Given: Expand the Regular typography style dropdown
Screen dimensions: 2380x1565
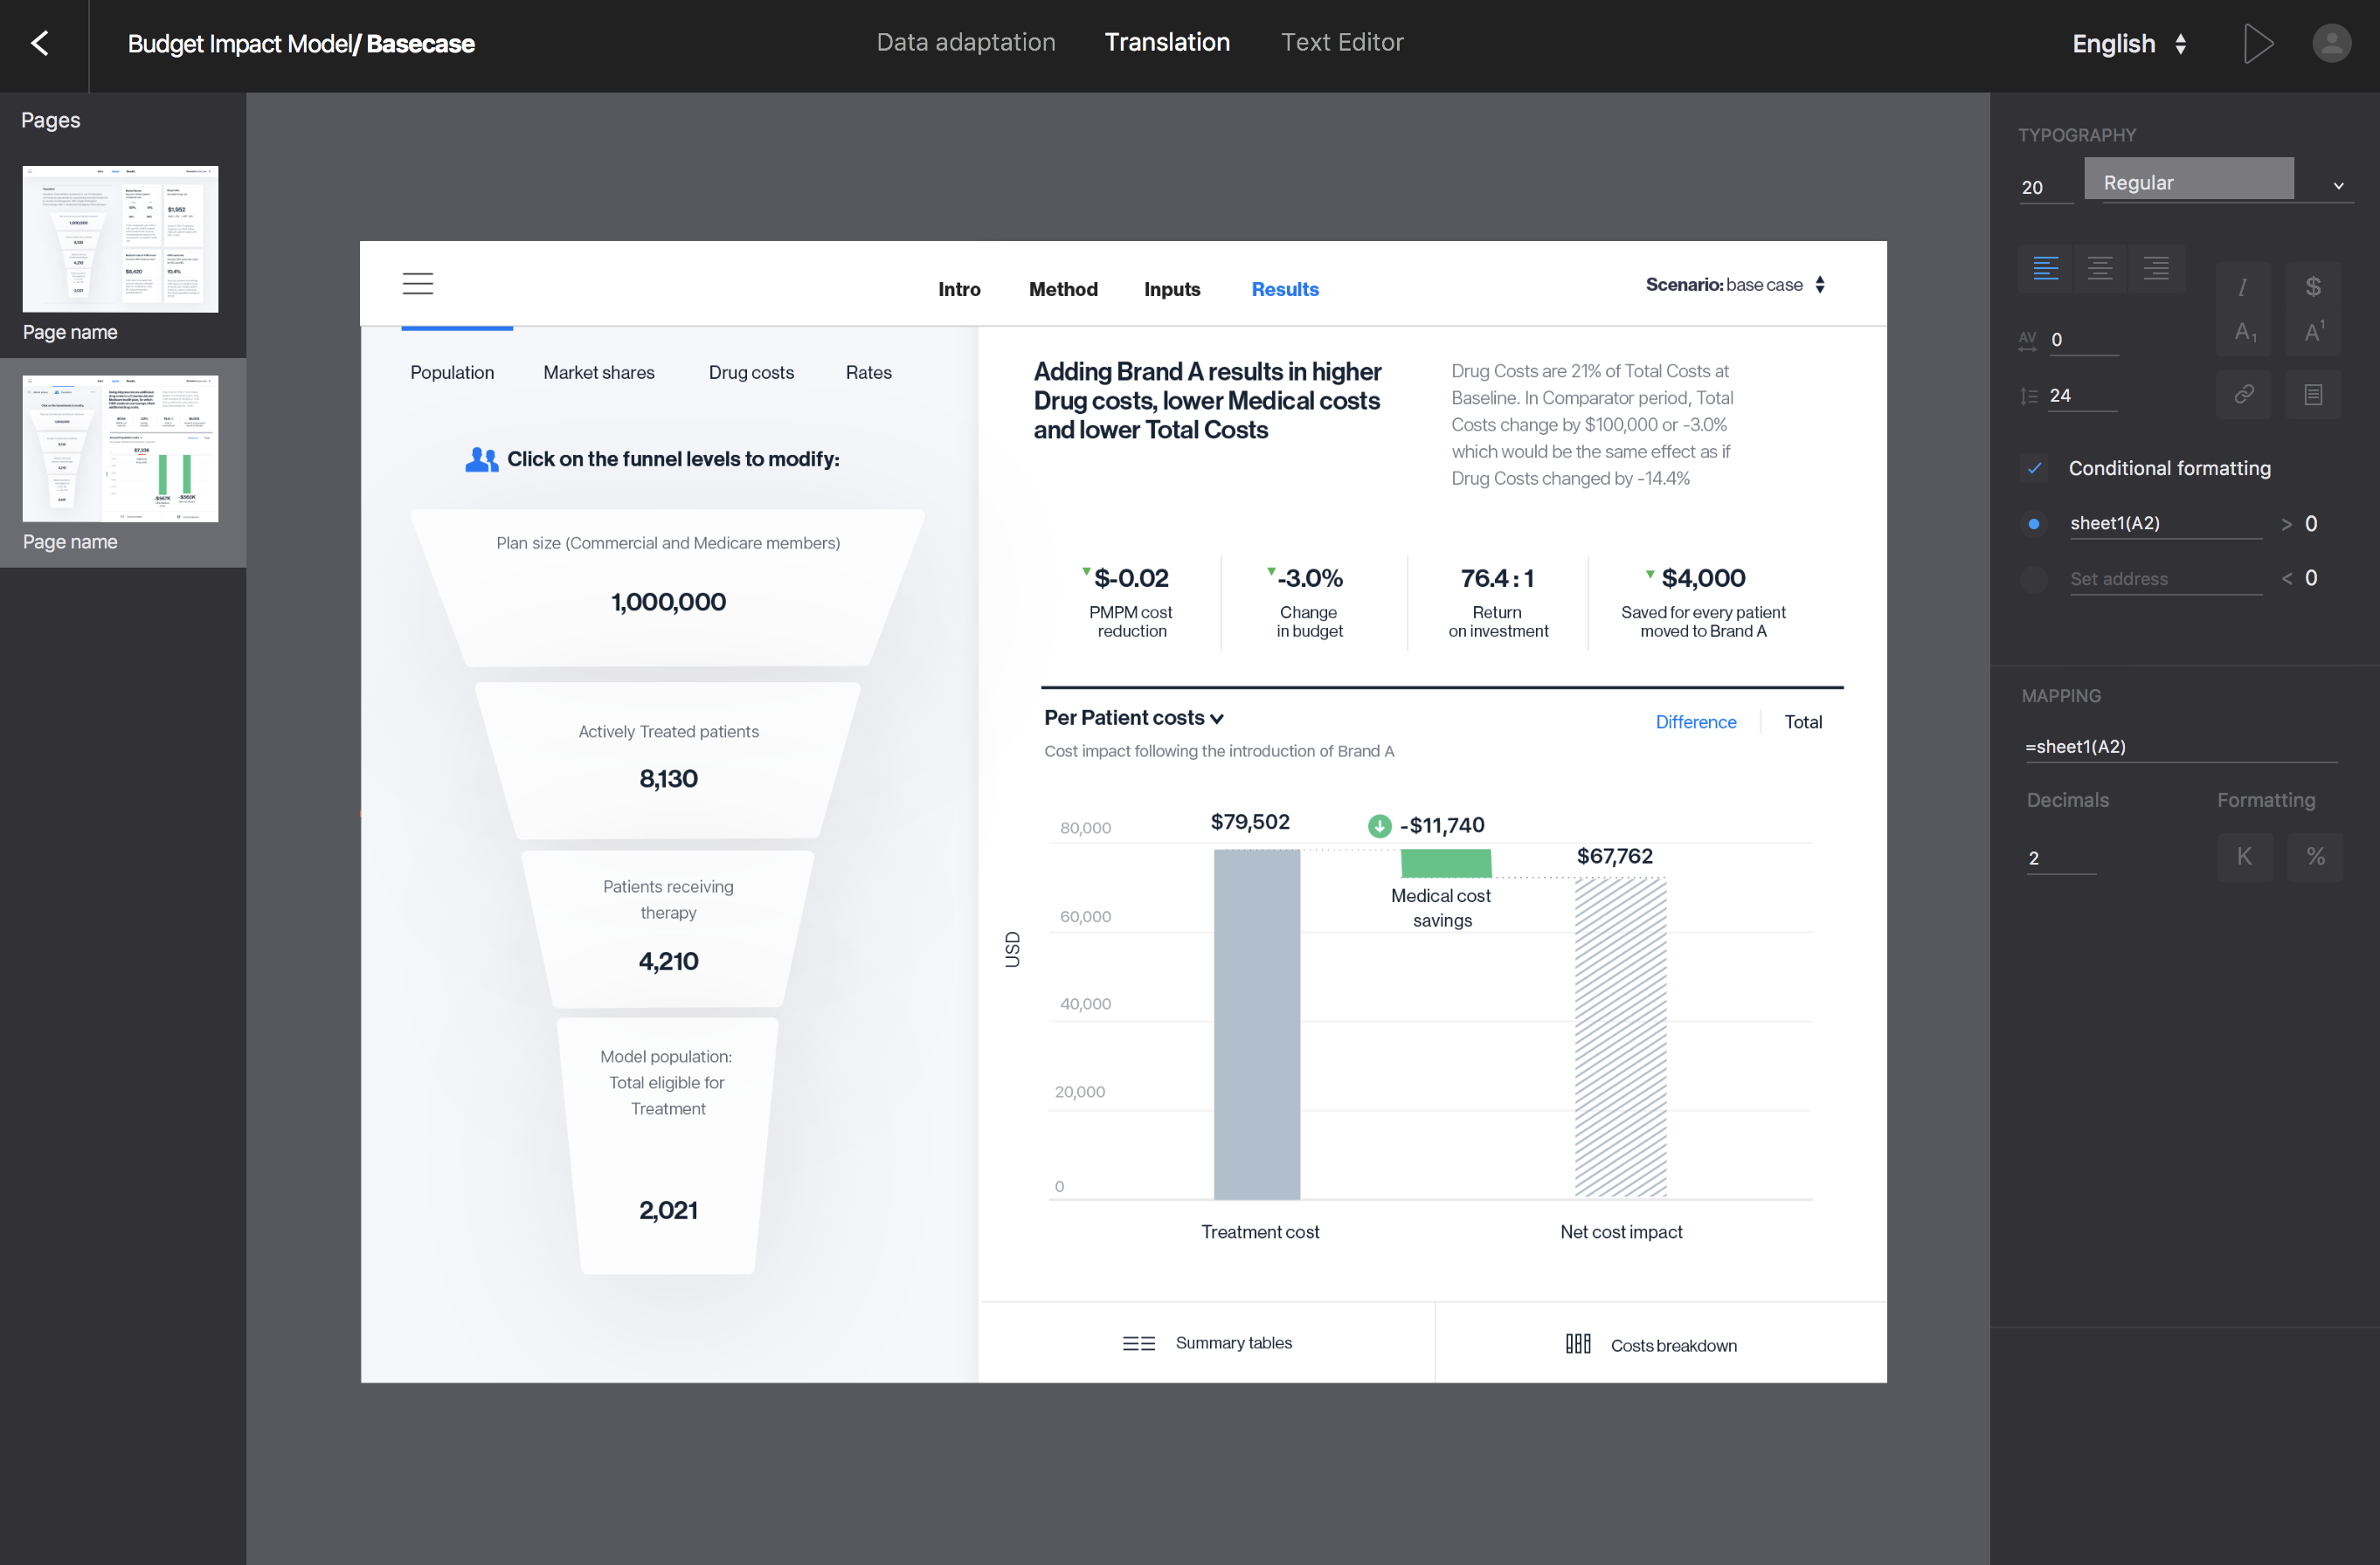Looking at the screenshot, I should coord(2338,182).
